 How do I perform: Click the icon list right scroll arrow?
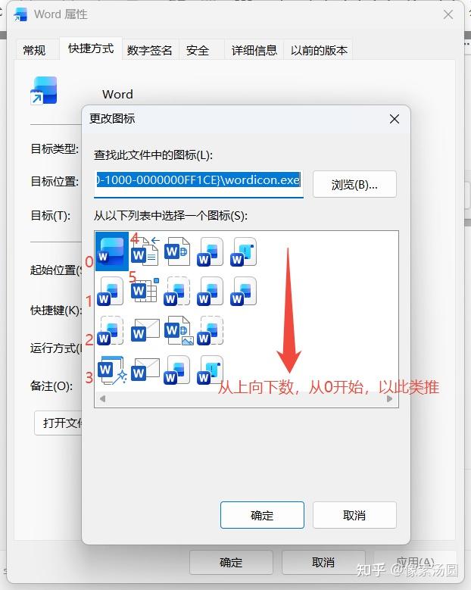point(390,399)
